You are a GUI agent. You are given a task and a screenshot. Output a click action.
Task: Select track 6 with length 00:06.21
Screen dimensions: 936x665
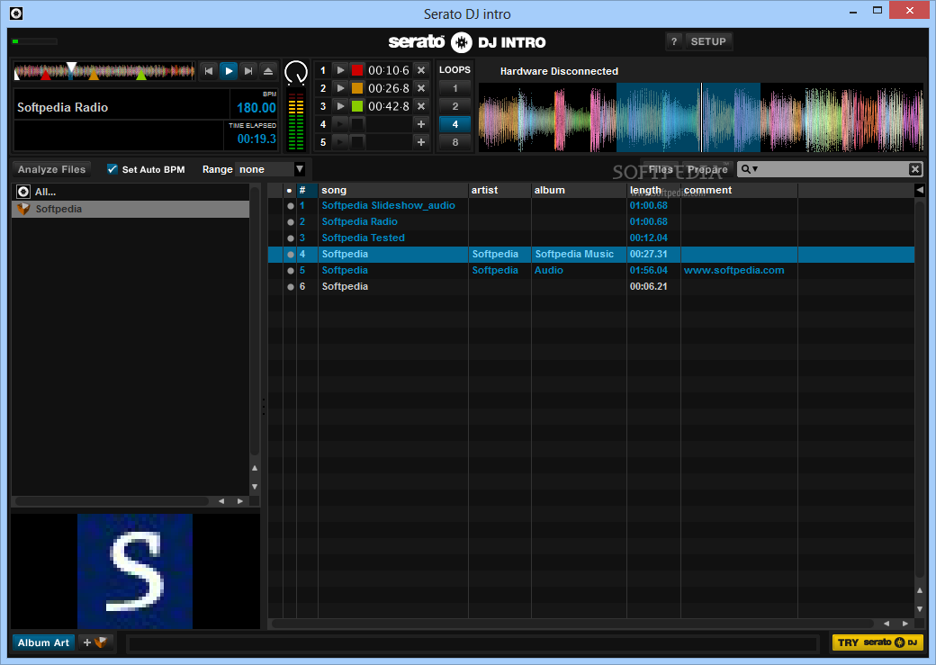click(591, 286)
